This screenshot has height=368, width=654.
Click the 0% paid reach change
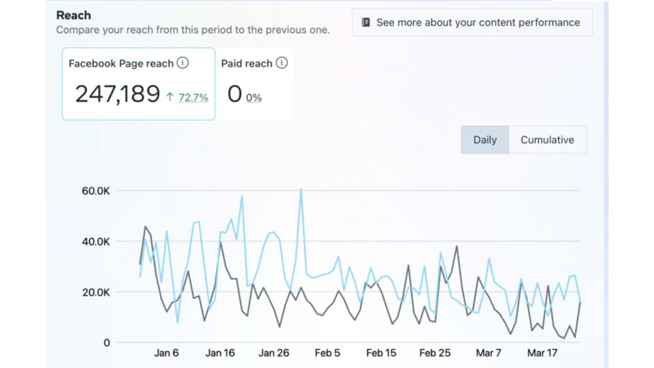pos(254,98)
